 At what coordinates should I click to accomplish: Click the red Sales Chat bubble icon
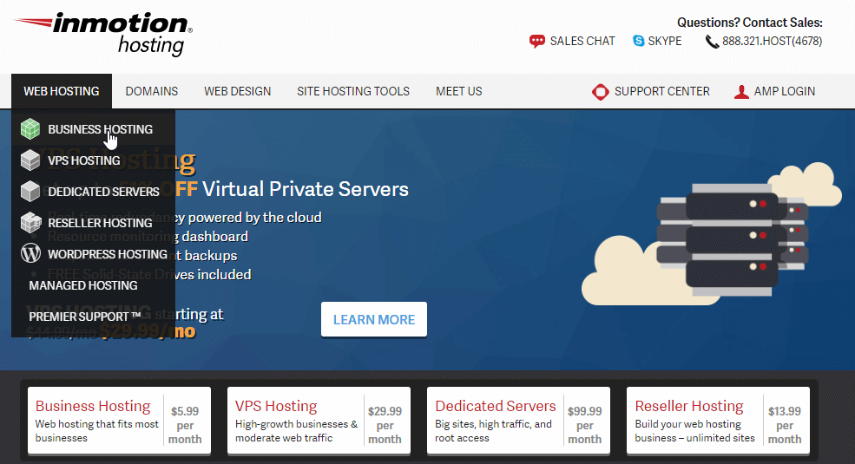coord(537,42)
